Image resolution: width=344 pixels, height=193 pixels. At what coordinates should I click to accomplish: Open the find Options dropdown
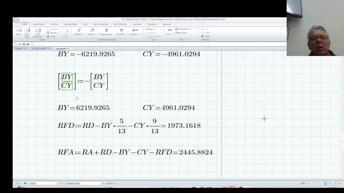[x=111, y=183]
